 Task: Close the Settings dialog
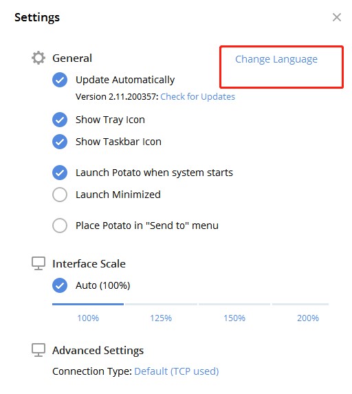(x=336, y=17)
